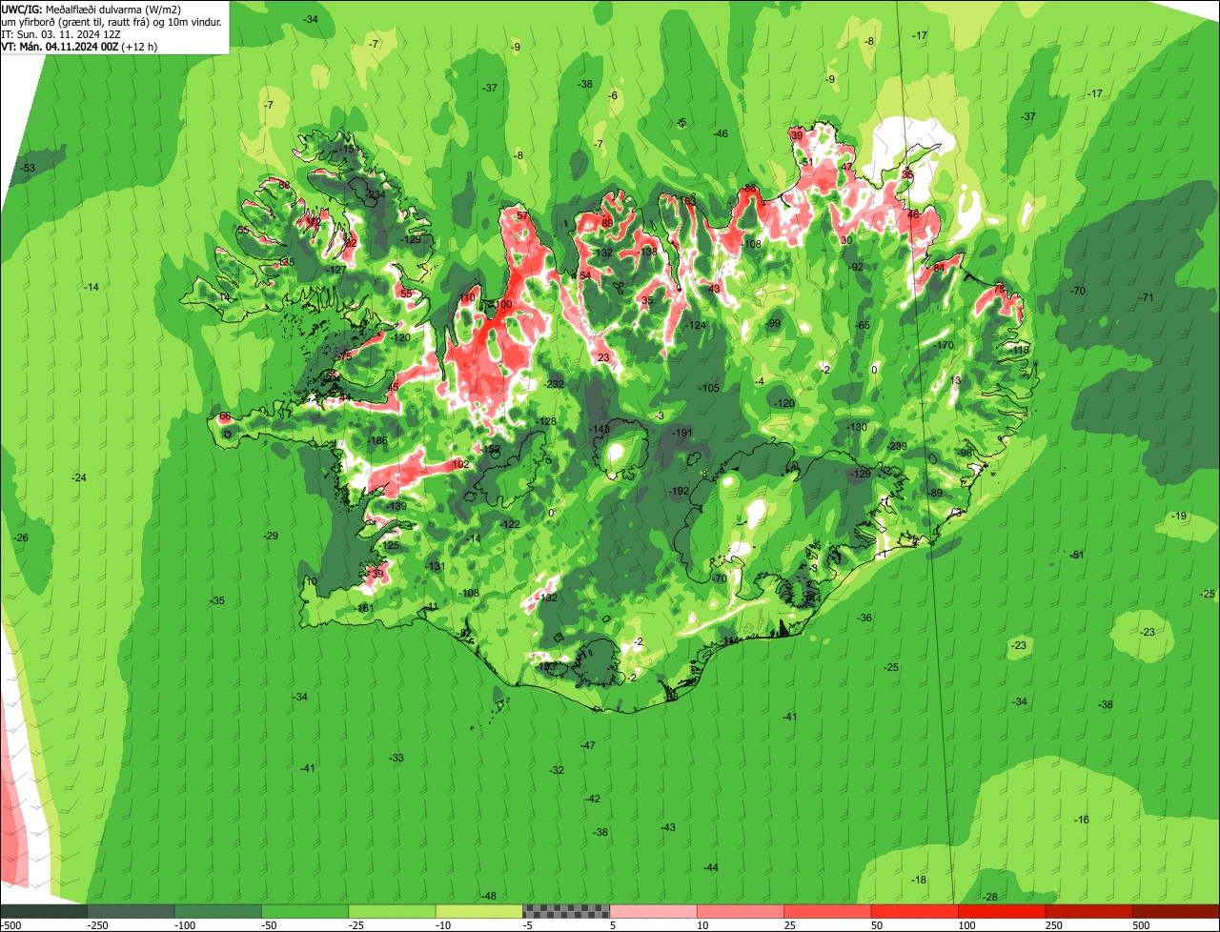Click the map value '-124'
The image size is (1220, 932).
tap(697, 326)
